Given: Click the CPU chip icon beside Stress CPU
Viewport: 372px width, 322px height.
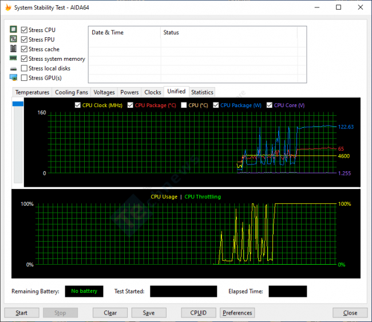Looking at the screenshot, I should coord(13,29).
